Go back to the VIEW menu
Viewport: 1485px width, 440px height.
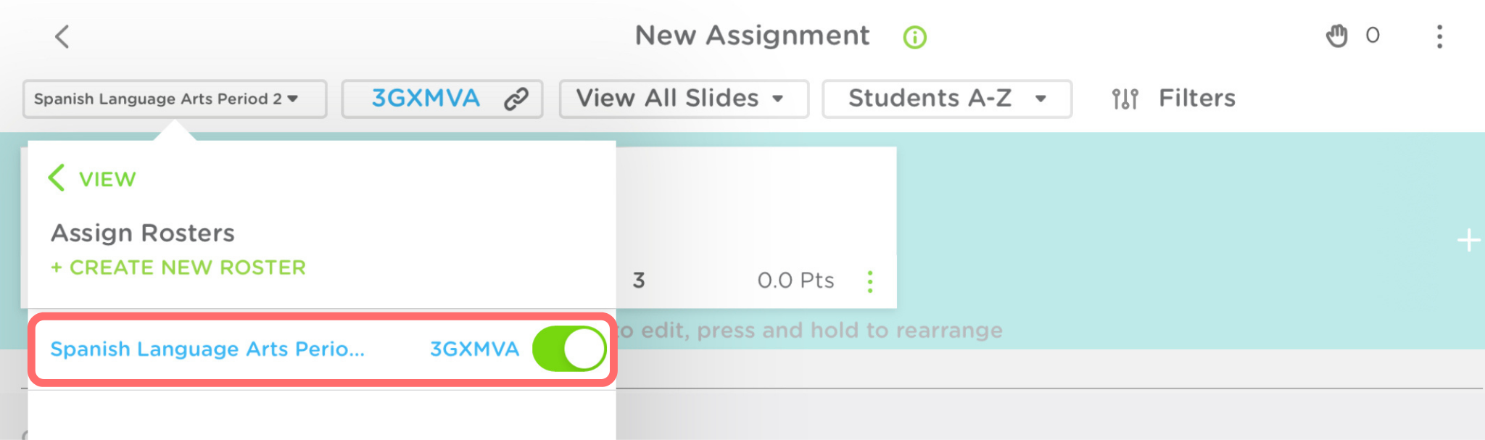pyautogui.click(x=92, y=178)
